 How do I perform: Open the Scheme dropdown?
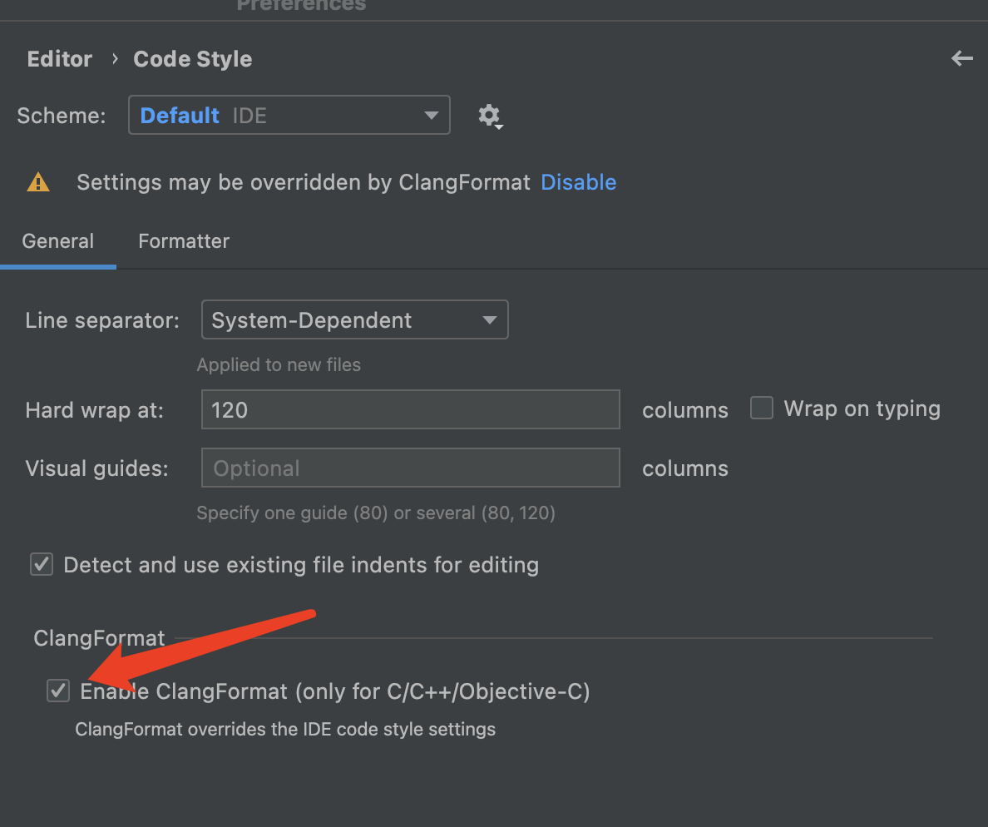tap(289, 115)
